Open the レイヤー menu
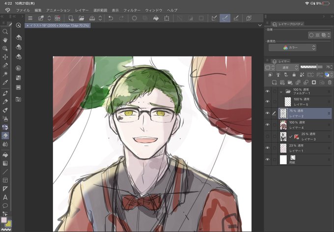The image size is (334, 232). point(82,10)
